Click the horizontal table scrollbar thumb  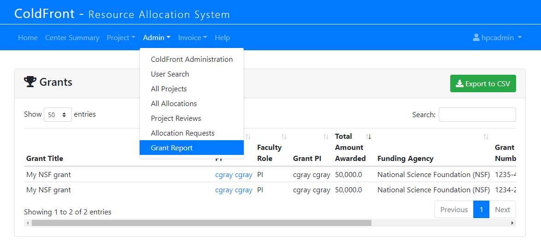(201, 223)
